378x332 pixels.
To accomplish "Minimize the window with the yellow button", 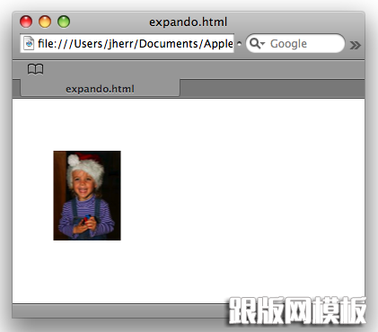I will [x=45, y=22].
